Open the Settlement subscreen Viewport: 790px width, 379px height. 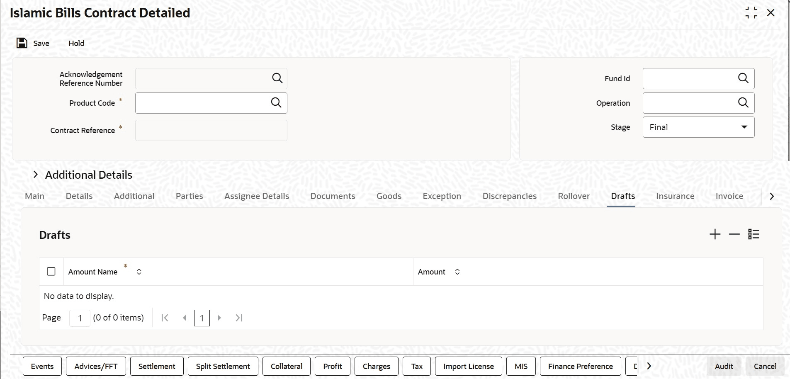157,366
